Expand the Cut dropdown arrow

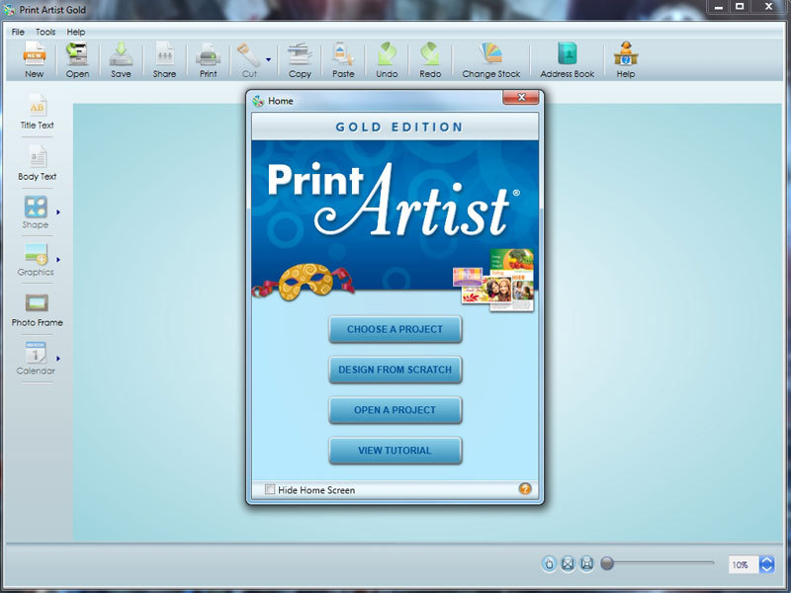tap(268, 59)
